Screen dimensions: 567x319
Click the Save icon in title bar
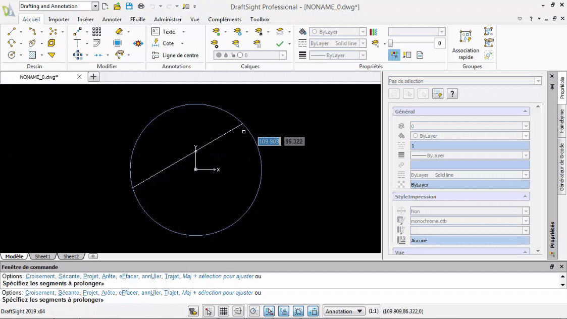tap(129, 6)
